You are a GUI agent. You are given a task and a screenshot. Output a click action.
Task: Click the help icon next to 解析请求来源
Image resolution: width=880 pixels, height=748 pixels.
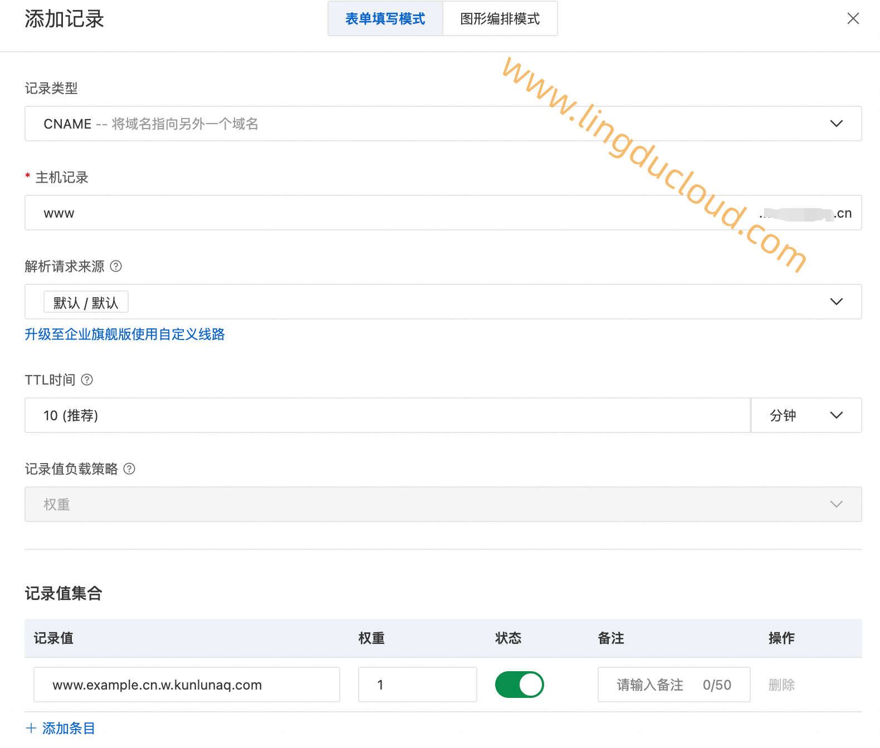pyautogui.click(x=116, y=266)
